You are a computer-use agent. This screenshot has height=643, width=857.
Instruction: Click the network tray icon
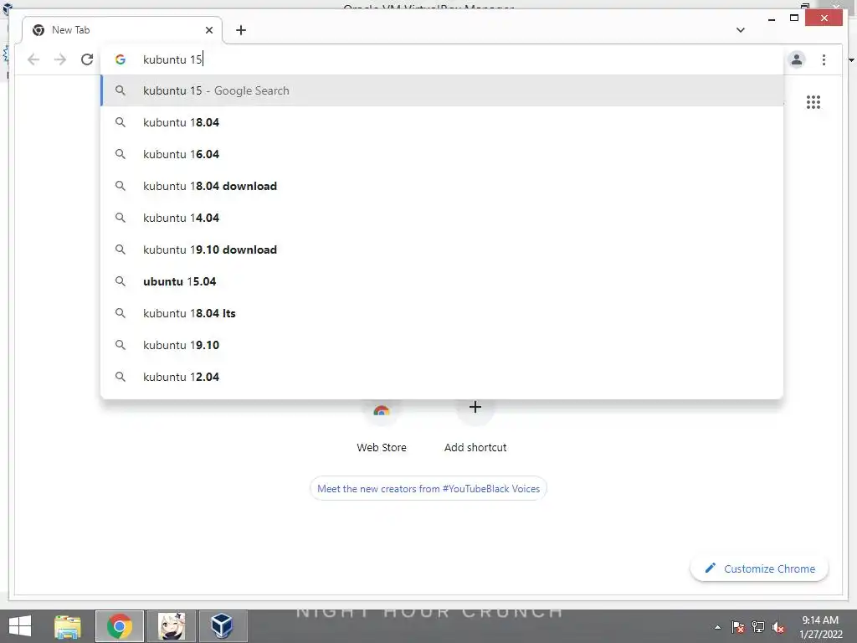coord(758,627)
